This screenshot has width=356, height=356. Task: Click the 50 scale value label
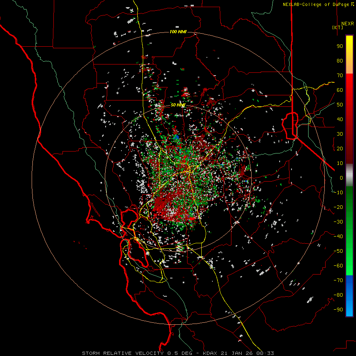click(340, 105)
